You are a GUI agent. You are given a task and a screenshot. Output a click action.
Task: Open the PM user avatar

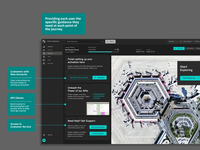click(44, 140)
